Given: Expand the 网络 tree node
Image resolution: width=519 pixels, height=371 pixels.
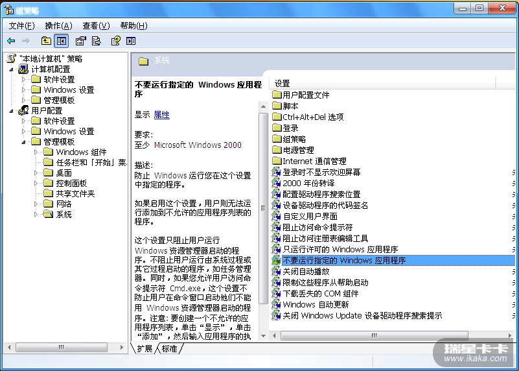Looking at the screenshot, I should click(36, 204).
